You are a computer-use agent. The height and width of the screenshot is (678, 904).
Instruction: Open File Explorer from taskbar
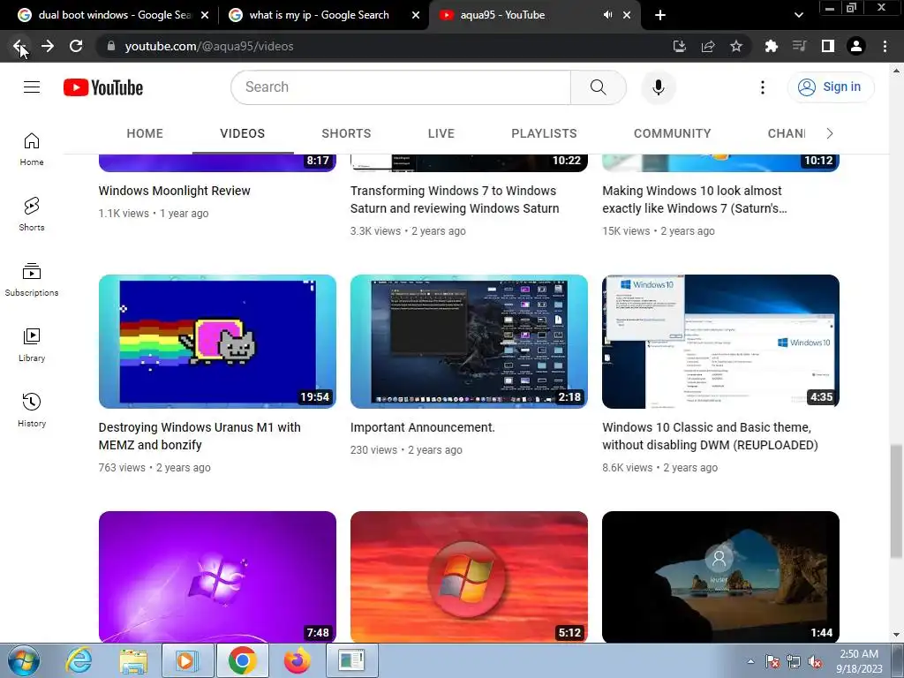133,660
